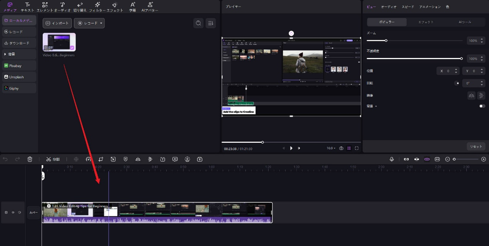Image resolution: width=489 pixels, height=246 pixels.
Task: Open the エフェクト sub-tab in properties
Action: [x=426, y=22]
